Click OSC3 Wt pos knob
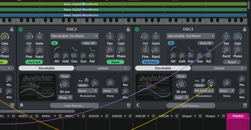The height and width of the screenshot is (130, 251). pos(181,84)
